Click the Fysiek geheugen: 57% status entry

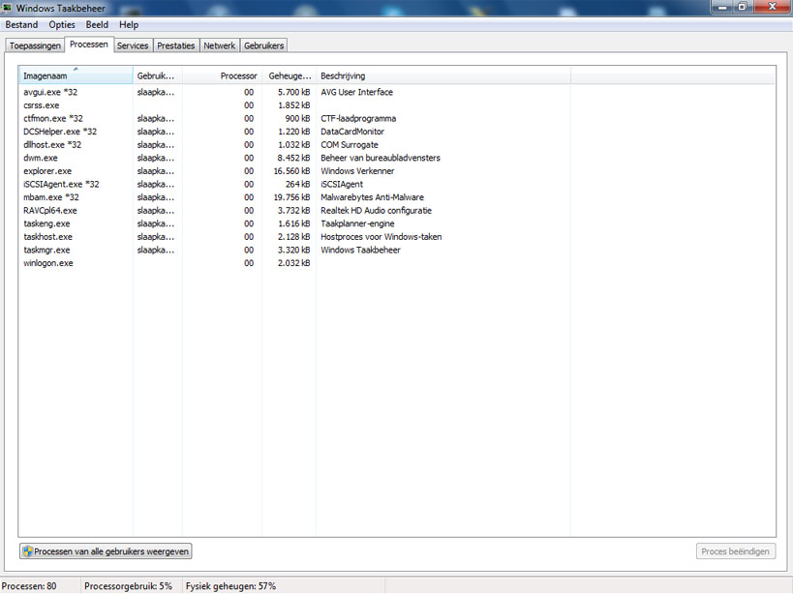click(x=230, y=586)
